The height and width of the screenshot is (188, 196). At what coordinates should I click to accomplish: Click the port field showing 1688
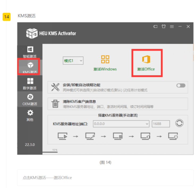coord(161,124)
